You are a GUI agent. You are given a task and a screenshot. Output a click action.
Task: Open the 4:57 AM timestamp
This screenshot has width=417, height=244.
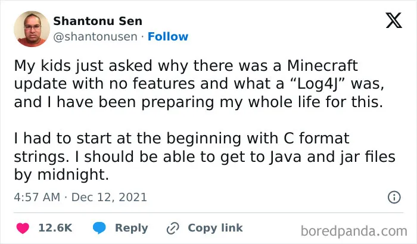pos(37,197)
